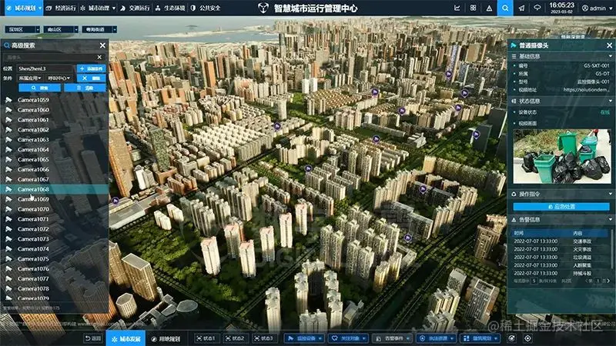
Task: Click the blue 应急处置 emergency button
Action: 561,206
